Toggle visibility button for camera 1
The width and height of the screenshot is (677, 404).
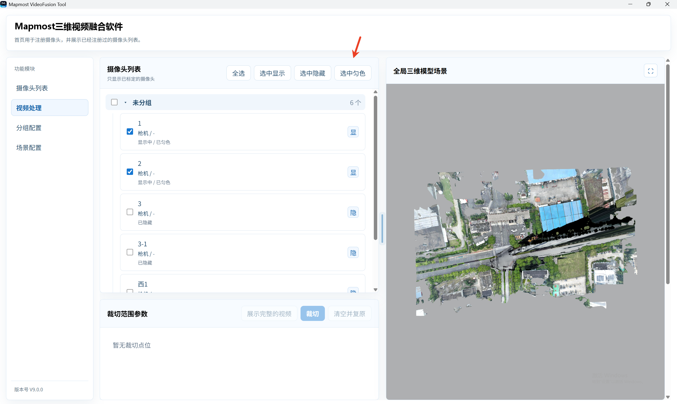pos(353,132)
